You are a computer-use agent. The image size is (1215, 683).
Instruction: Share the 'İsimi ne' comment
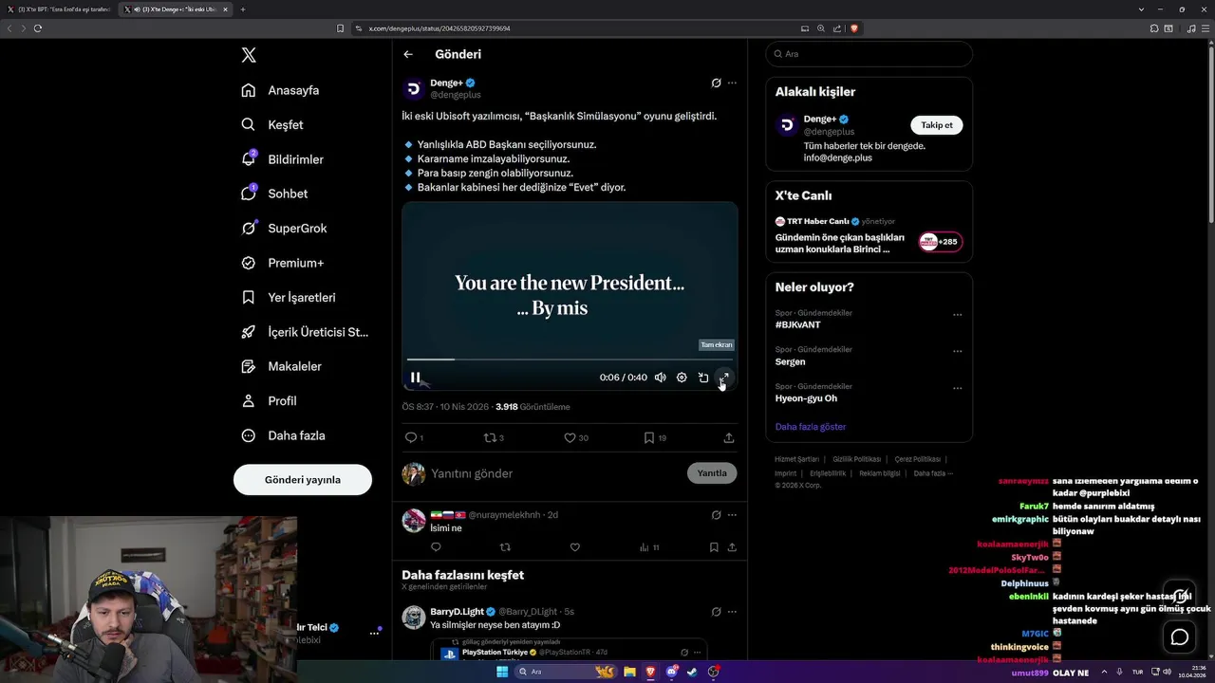click(732, 547)
